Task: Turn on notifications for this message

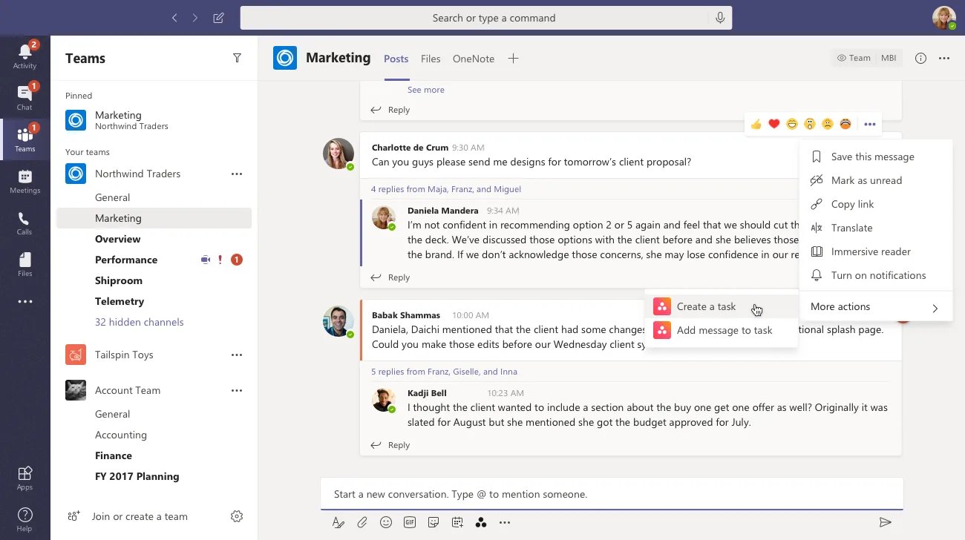Action: [878, 275]
